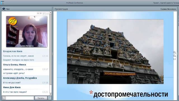Reset presentation zoom to 1:1

coord(175,59)
